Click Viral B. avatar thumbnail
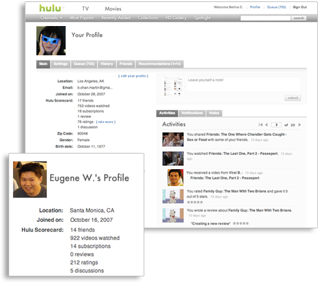Viewport: 318px width, 283px height. tap(176, 178)
